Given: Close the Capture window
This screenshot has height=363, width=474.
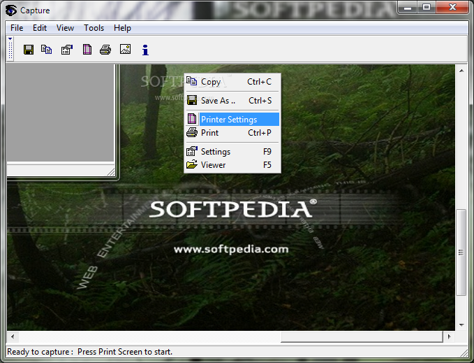Looking at the screenshot, I should point(452,7).
